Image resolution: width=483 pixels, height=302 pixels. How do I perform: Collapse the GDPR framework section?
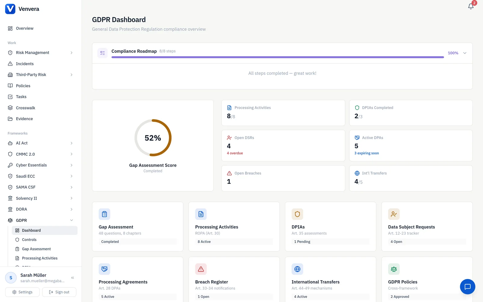(x=72, y=220)
